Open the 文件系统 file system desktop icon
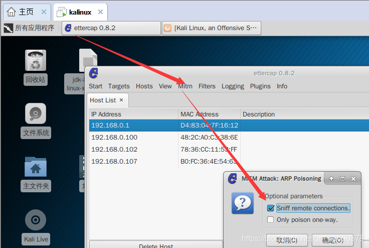Image resolution: width=369 pixels, height=248 pixels. tap(36, 113)
